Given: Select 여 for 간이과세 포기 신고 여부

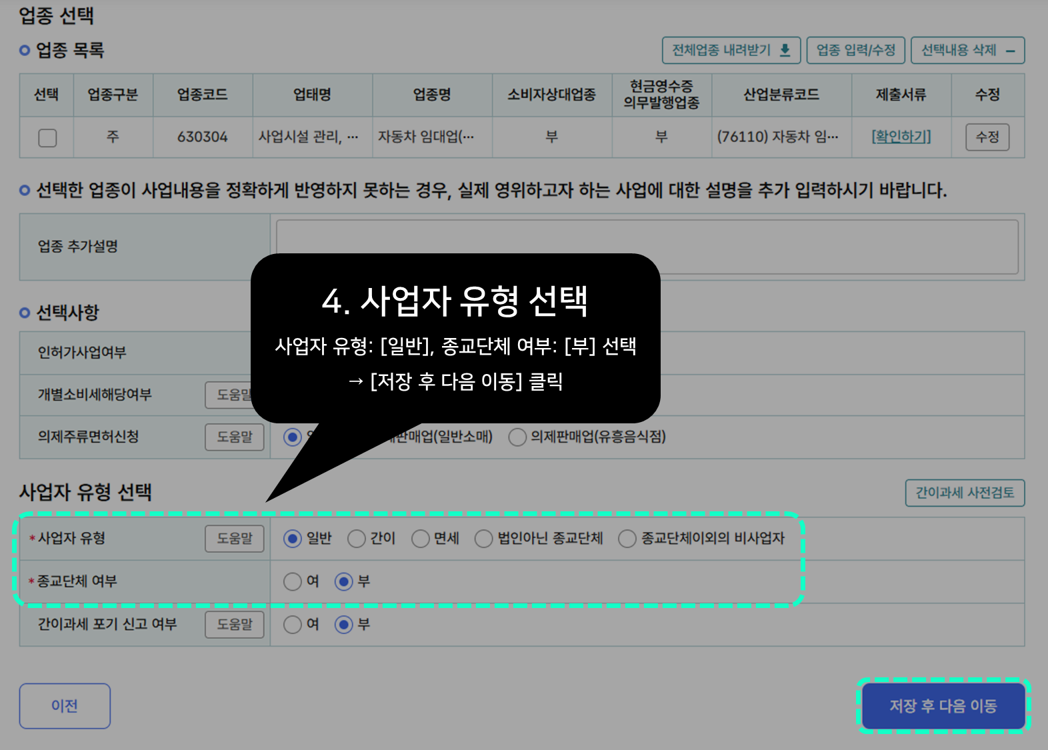Looking at the screenshot, I should (x=293, y=625).
